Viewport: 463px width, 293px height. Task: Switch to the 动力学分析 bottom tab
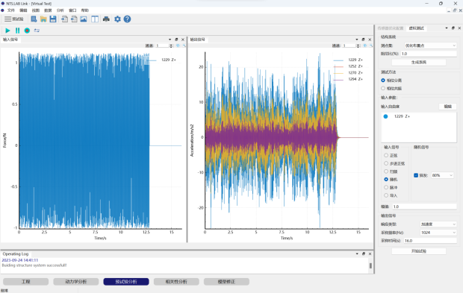tap(76, 282)
